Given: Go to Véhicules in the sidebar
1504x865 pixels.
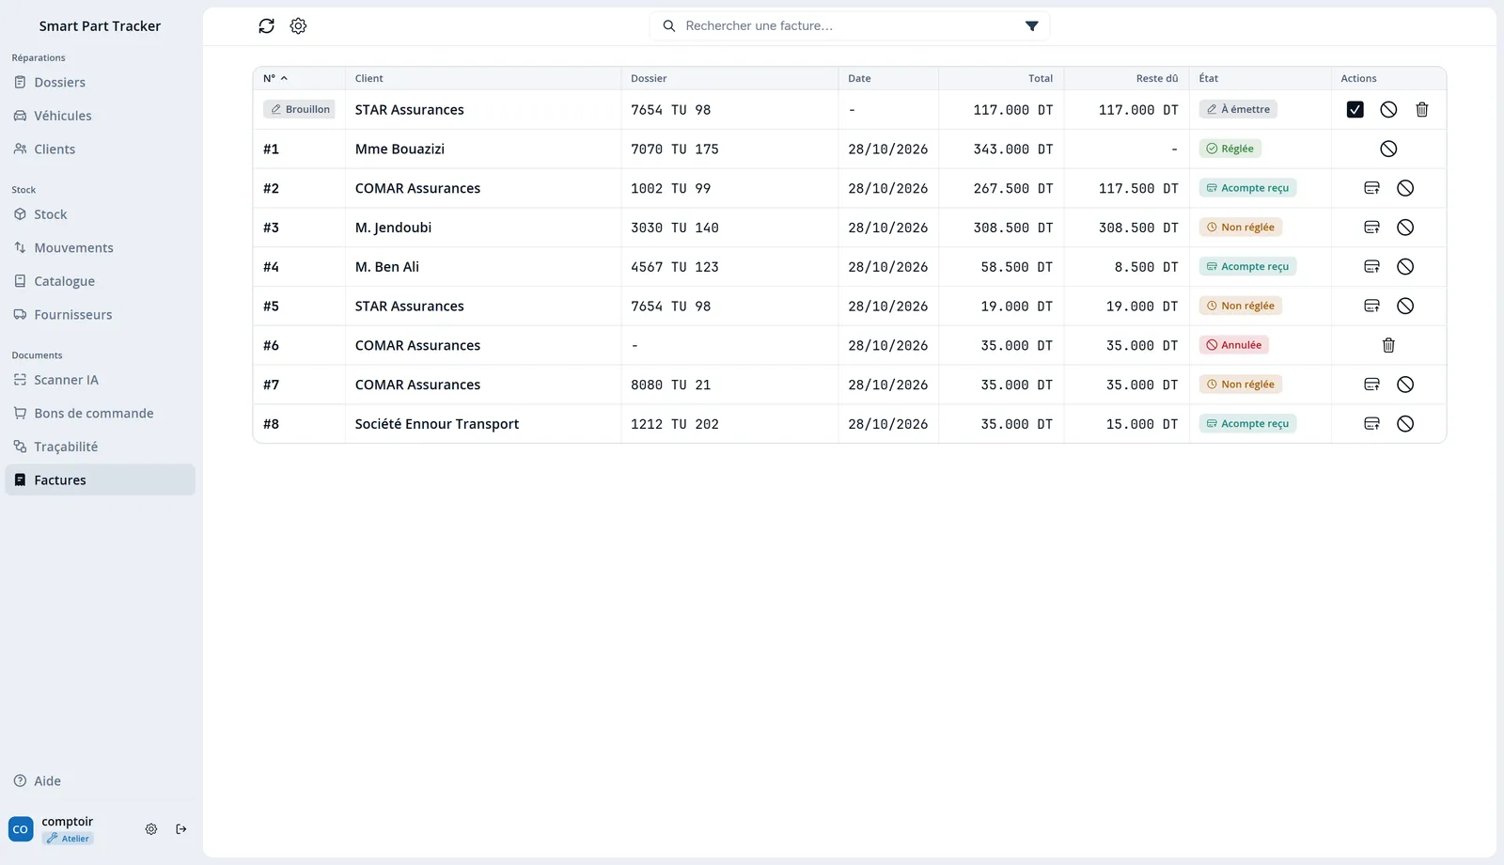Looking at the screenshot, I should click(101, 116).
